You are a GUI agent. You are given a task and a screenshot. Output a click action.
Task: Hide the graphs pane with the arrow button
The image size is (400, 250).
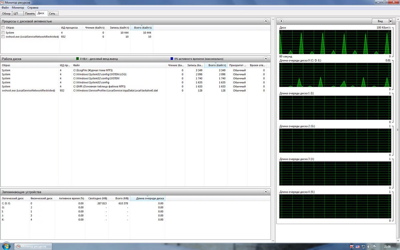[281, 21]
